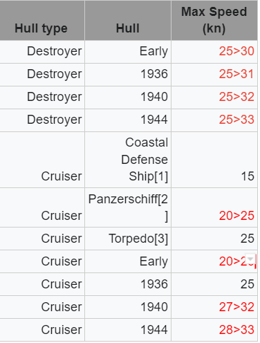Select the Max Speed (kn) column header
The image size is (260, 343).
click(x=214, y=20)
